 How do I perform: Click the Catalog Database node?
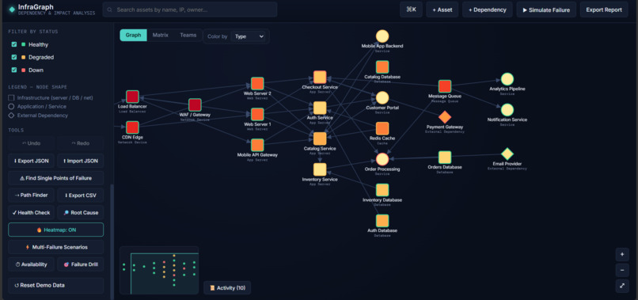click(382, 66)
